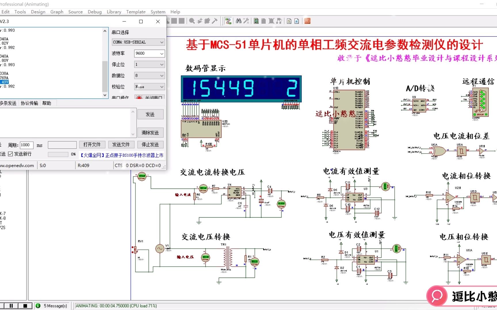Uncheck the 发送新行 checkbox
The width and height of the screenshot is (497, 310).
(x=11, y=154)
